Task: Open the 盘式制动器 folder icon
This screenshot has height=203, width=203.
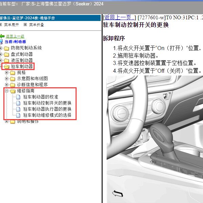Action: pos(6,54)
